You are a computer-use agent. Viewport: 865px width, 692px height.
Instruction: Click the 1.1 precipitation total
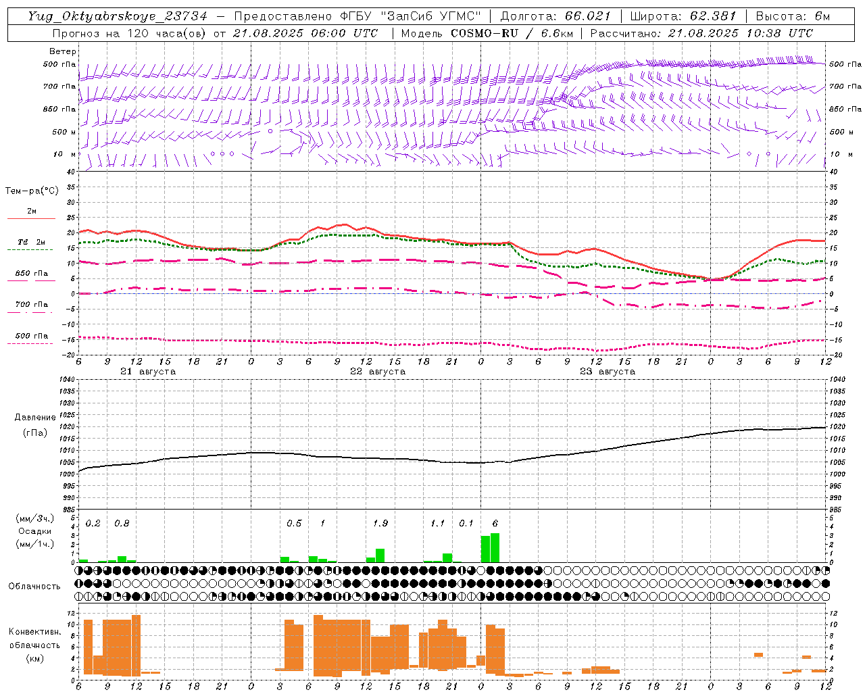(x=438, y=524)
